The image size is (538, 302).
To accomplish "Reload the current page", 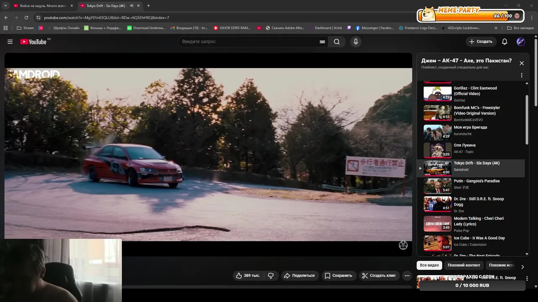I will pyautogui.click(x=26, y=18).
